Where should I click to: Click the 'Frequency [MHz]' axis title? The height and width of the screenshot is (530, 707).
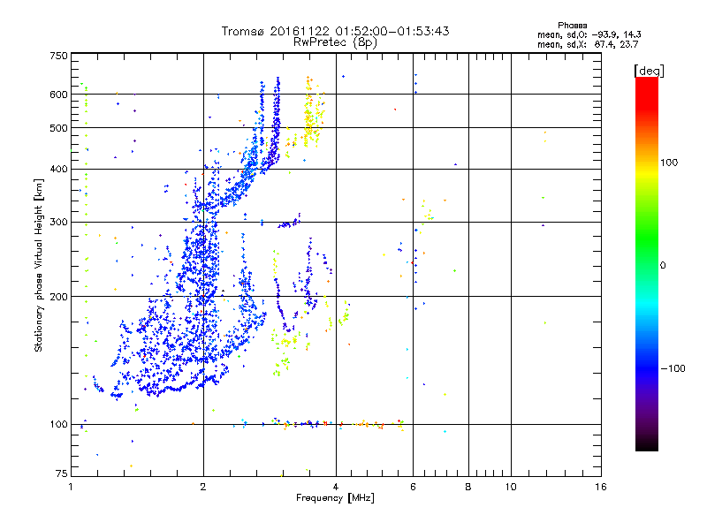click(x=335, y=498)
